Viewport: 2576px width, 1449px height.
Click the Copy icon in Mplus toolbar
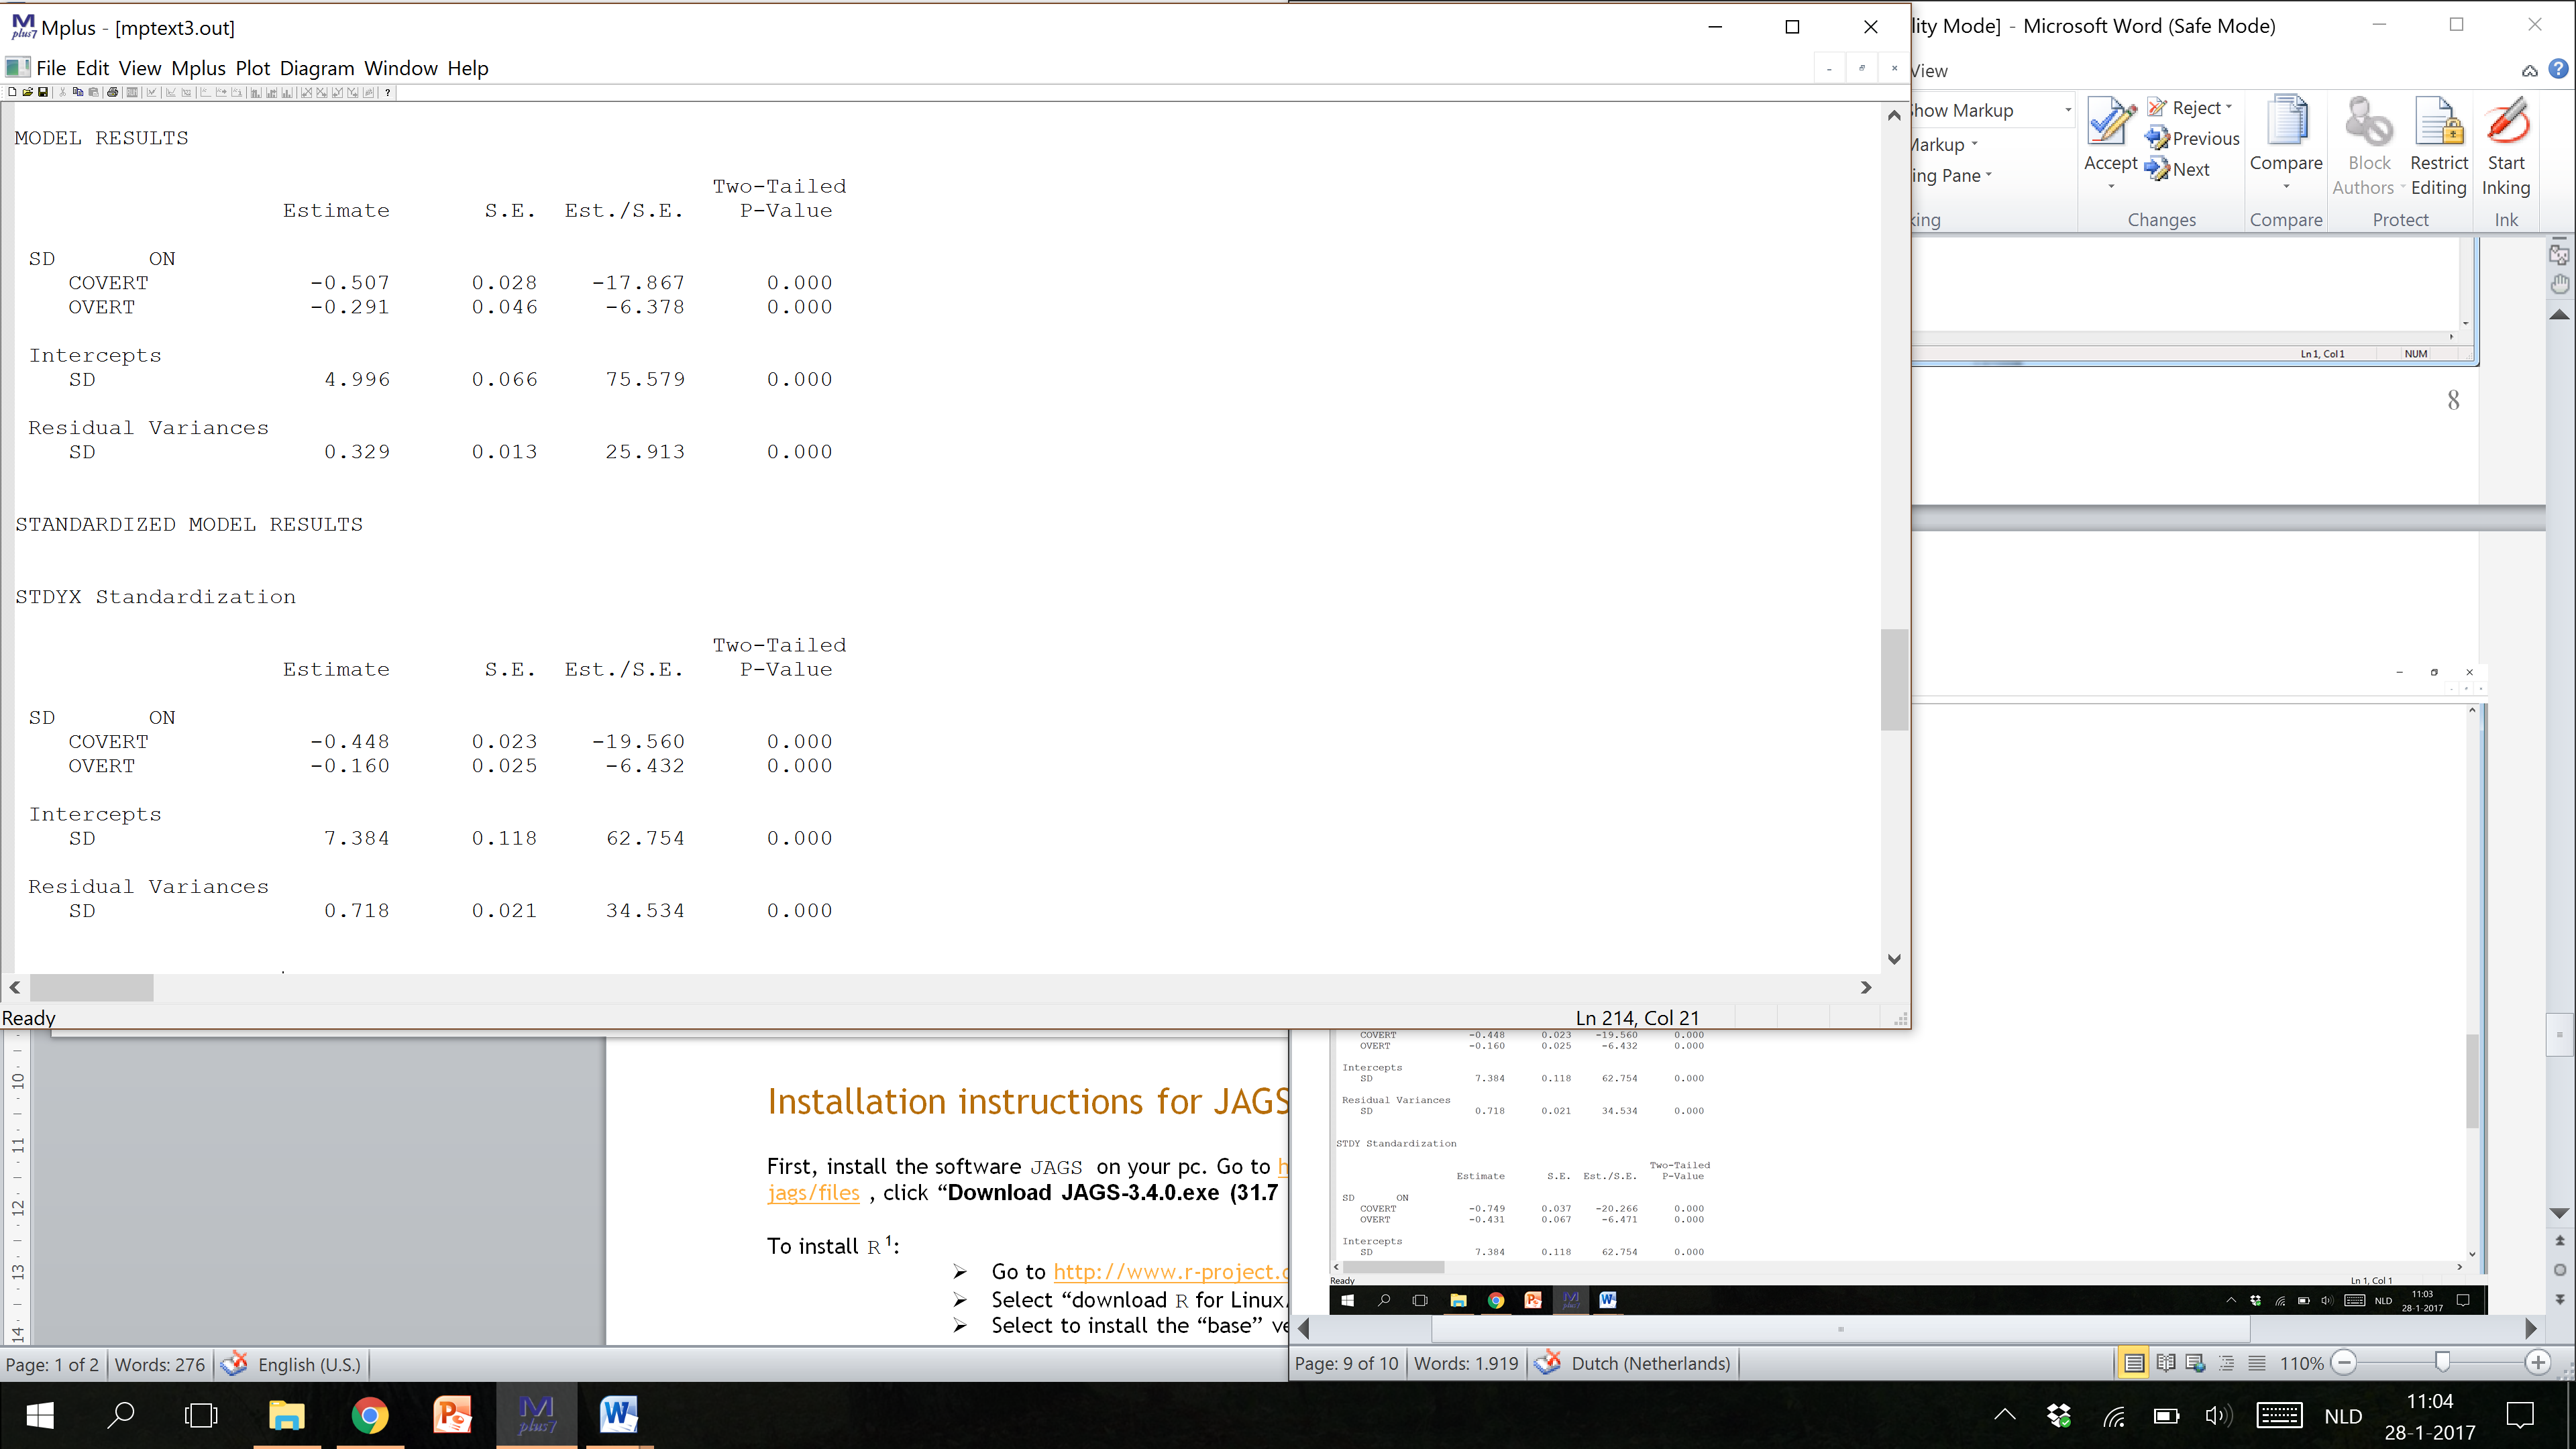pos(78,92)
